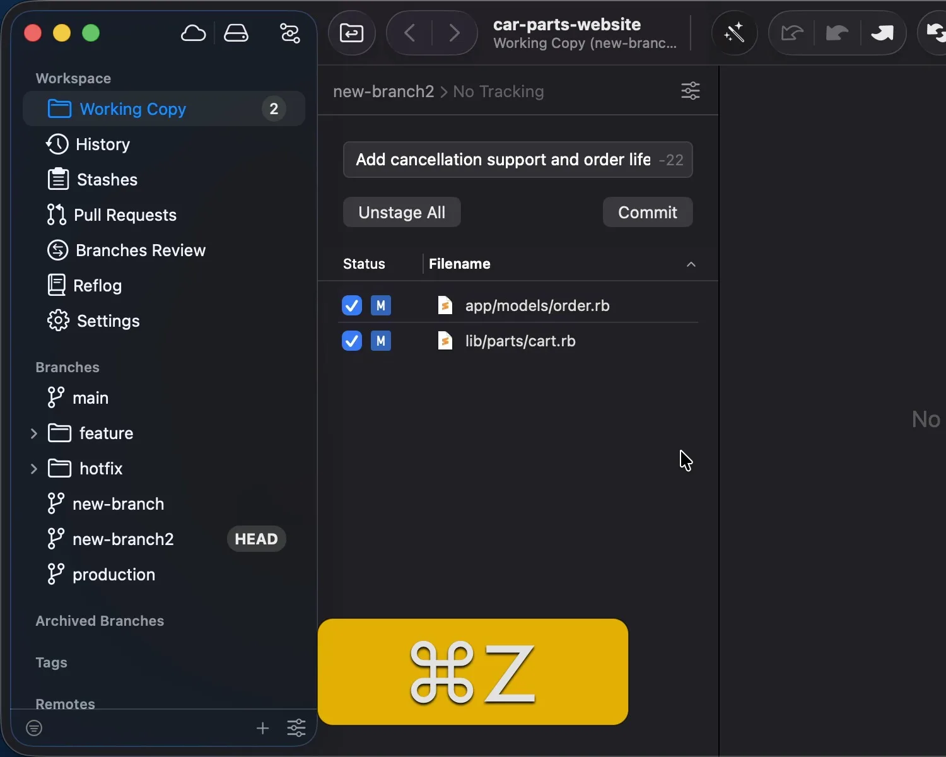Click the Push toolbar icon
This screenshot has height=757, width=946.
(882, 33)
